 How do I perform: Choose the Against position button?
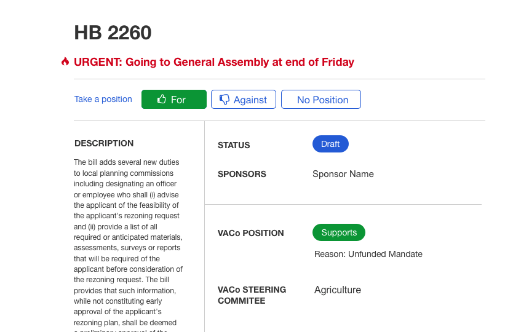244,100
